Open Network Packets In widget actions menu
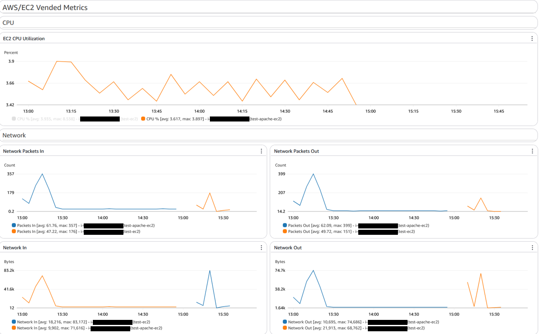Viewport: 539px width, 334px height. [261, 151]
